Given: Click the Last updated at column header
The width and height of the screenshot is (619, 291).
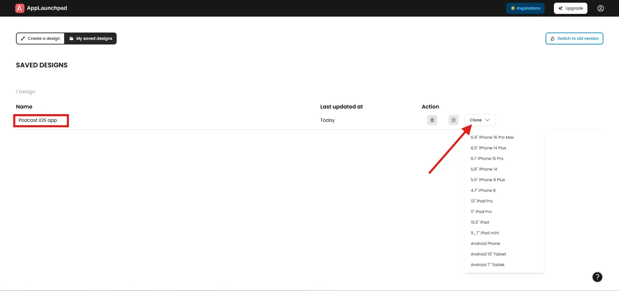Looking at the screenshot, I should 341,107.
